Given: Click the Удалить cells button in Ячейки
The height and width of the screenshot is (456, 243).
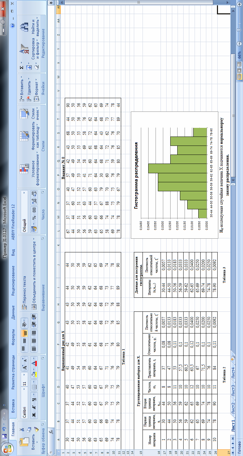Looking at the screenshot, I should click(x=29, y=90).
